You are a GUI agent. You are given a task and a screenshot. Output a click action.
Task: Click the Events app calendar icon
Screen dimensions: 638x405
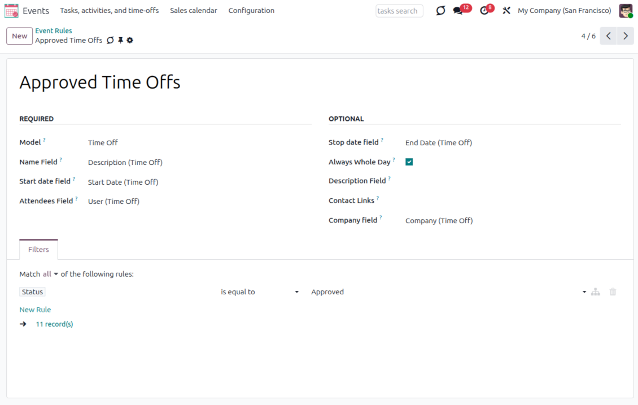[x=11, y=11]
